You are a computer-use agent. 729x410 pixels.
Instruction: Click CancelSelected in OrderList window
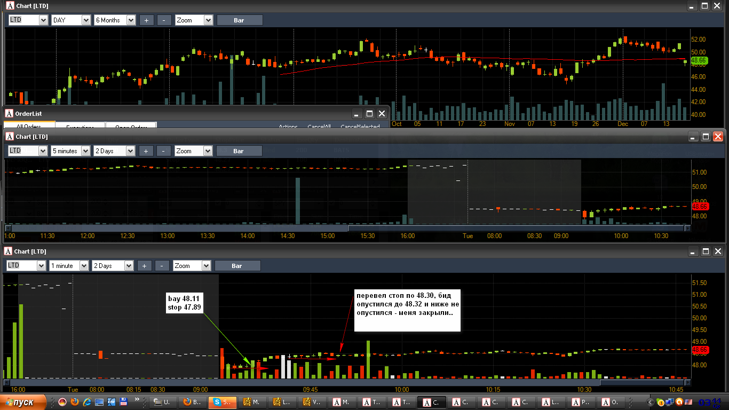click(x=360, y=127)
